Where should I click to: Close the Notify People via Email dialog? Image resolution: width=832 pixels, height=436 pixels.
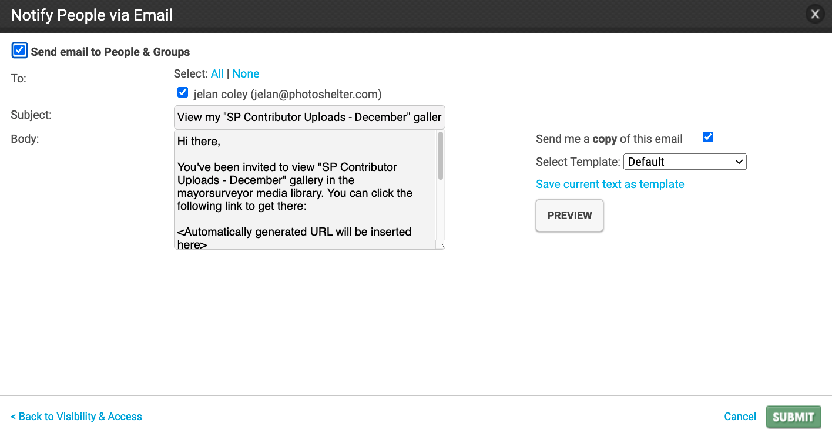(815, 15)
